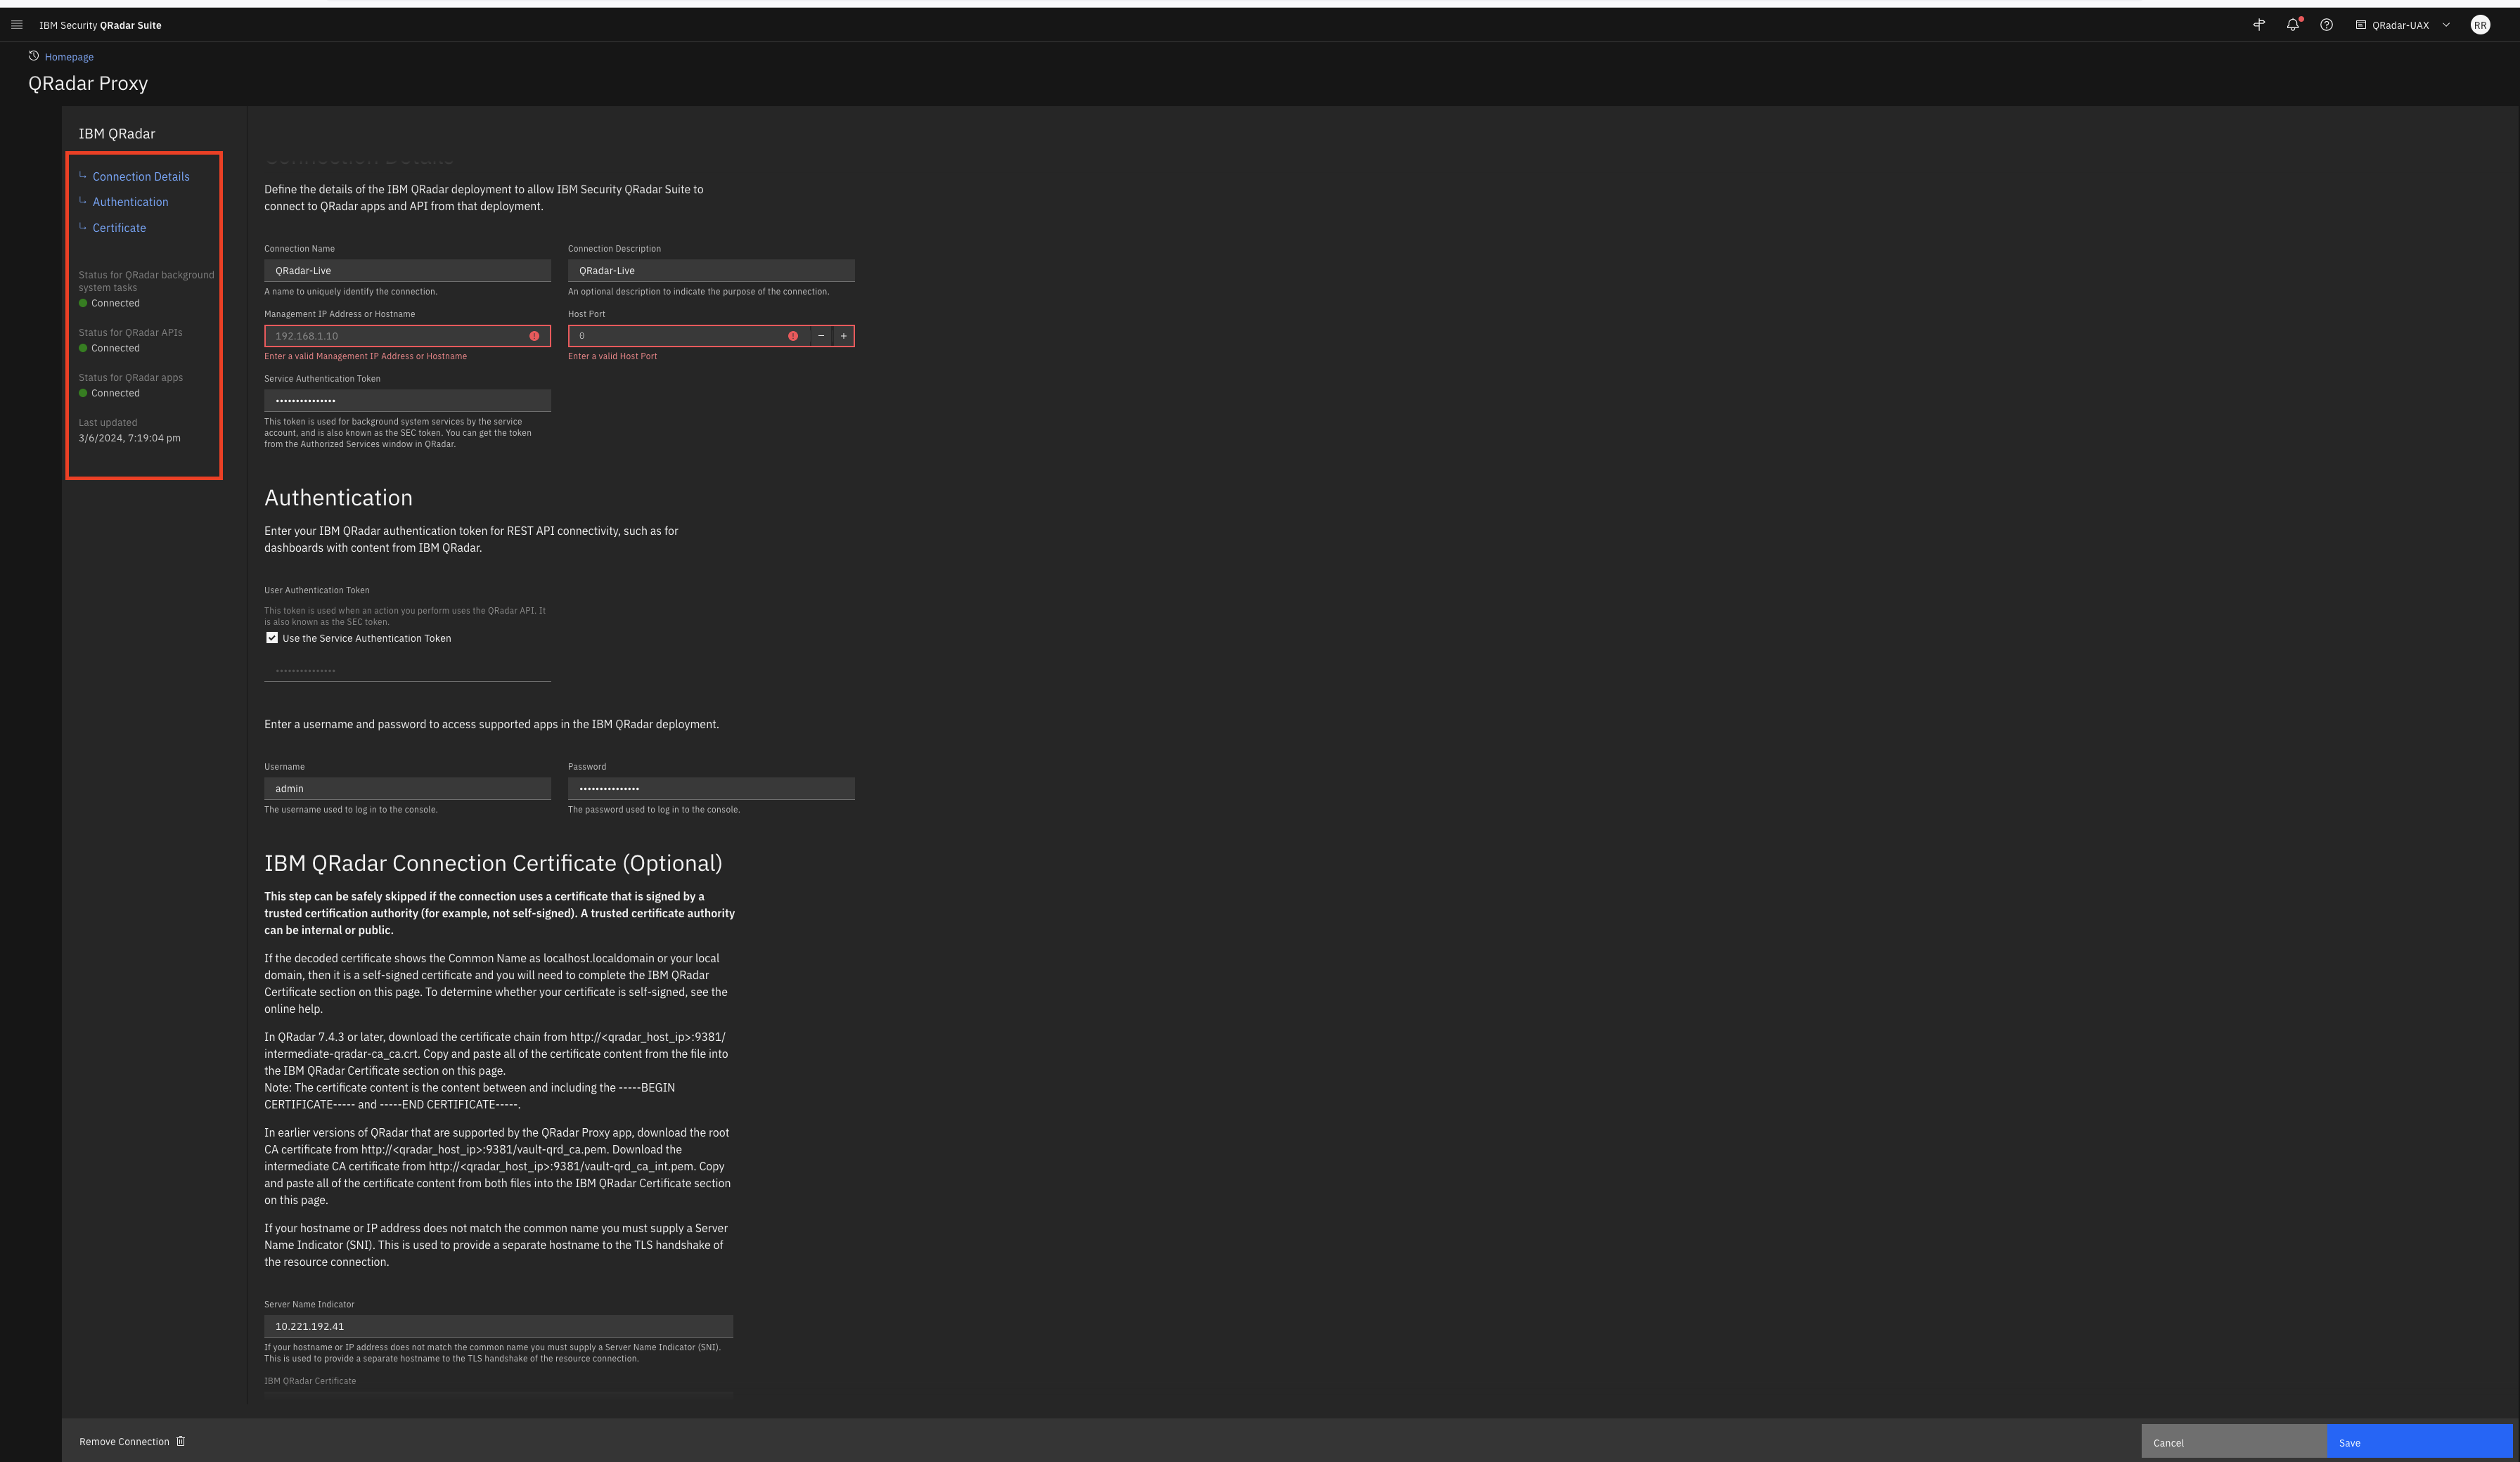2520x1462 pixels.
Task: Click helper text 'The username used to log in to the console.'
Action: coord(351,810)
